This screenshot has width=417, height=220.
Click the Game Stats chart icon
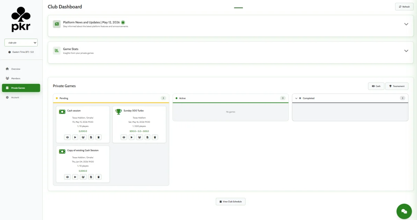point(57,50)
